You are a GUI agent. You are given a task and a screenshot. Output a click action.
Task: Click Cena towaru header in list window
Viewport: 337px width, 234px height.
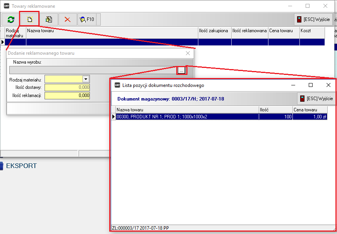(310, 110)
